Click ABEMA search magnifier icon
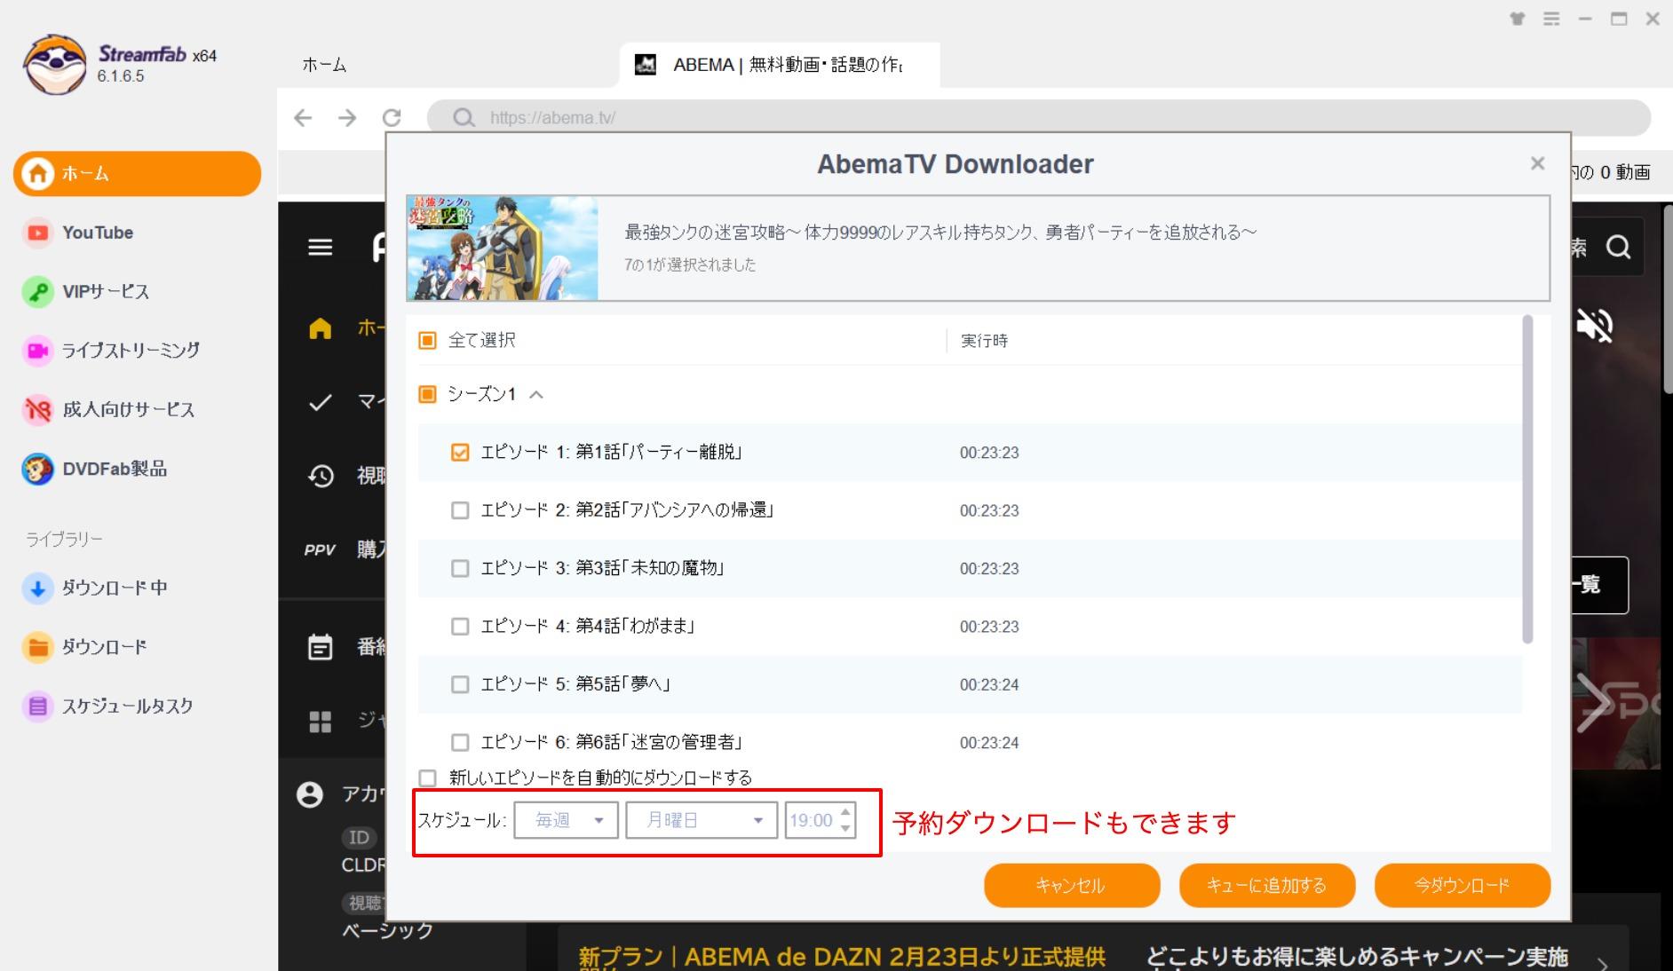 point(1618,247)
